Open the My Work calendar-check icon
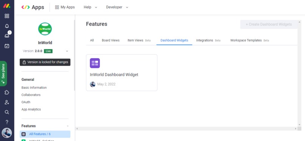305x141 pixels. tap(7, 46)
